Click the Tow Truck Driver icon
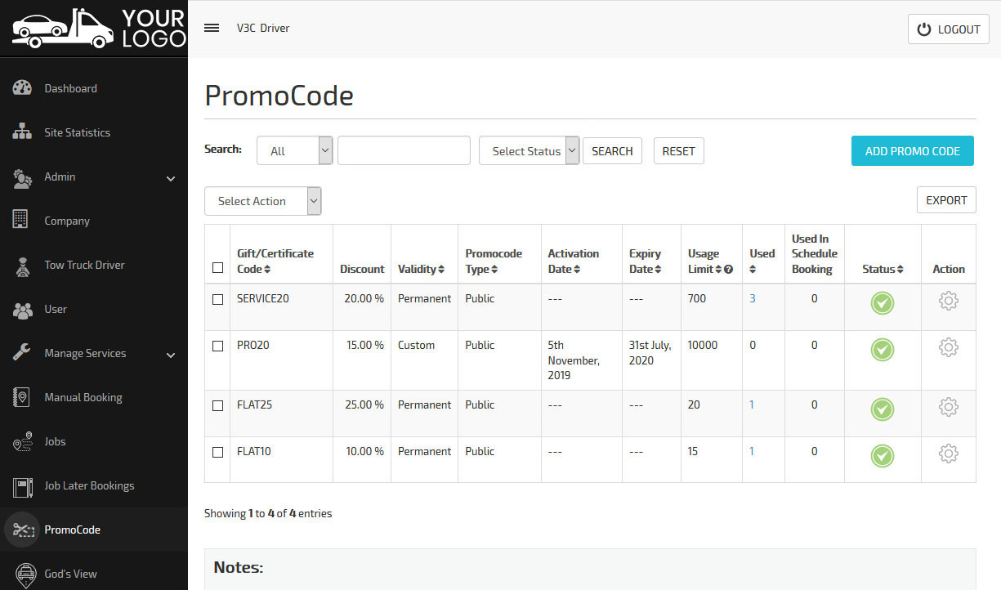 point(24,266)
